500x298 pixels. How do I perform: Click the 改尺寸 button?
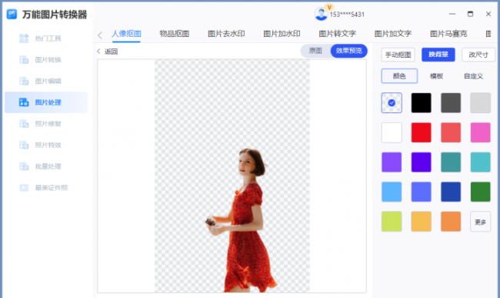point(478,55)
